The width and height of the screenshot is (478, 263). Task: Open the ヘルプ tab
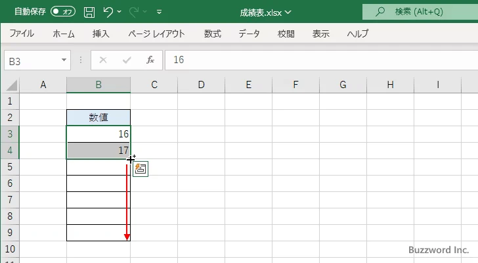pos(358,34)
